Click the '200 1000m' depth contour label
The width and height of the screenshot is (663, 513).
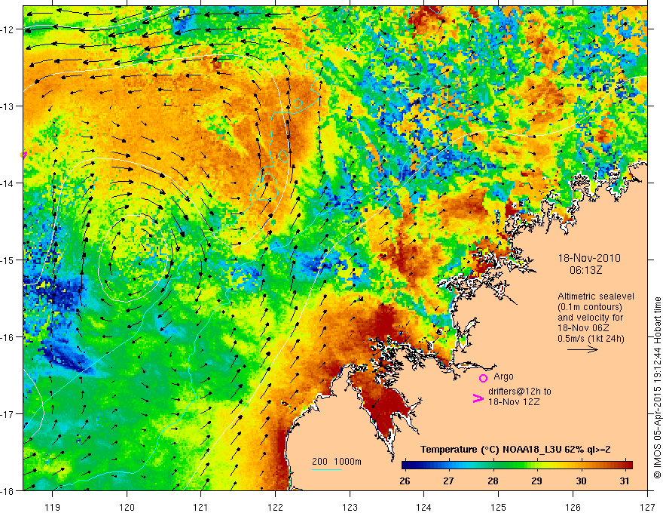pos(337,462)
